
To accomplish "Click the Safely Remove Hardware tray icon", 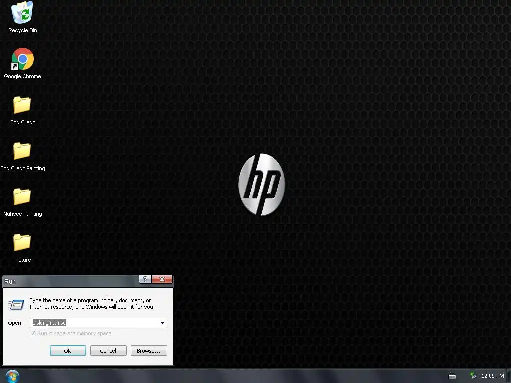I will (x=473, y=376).
